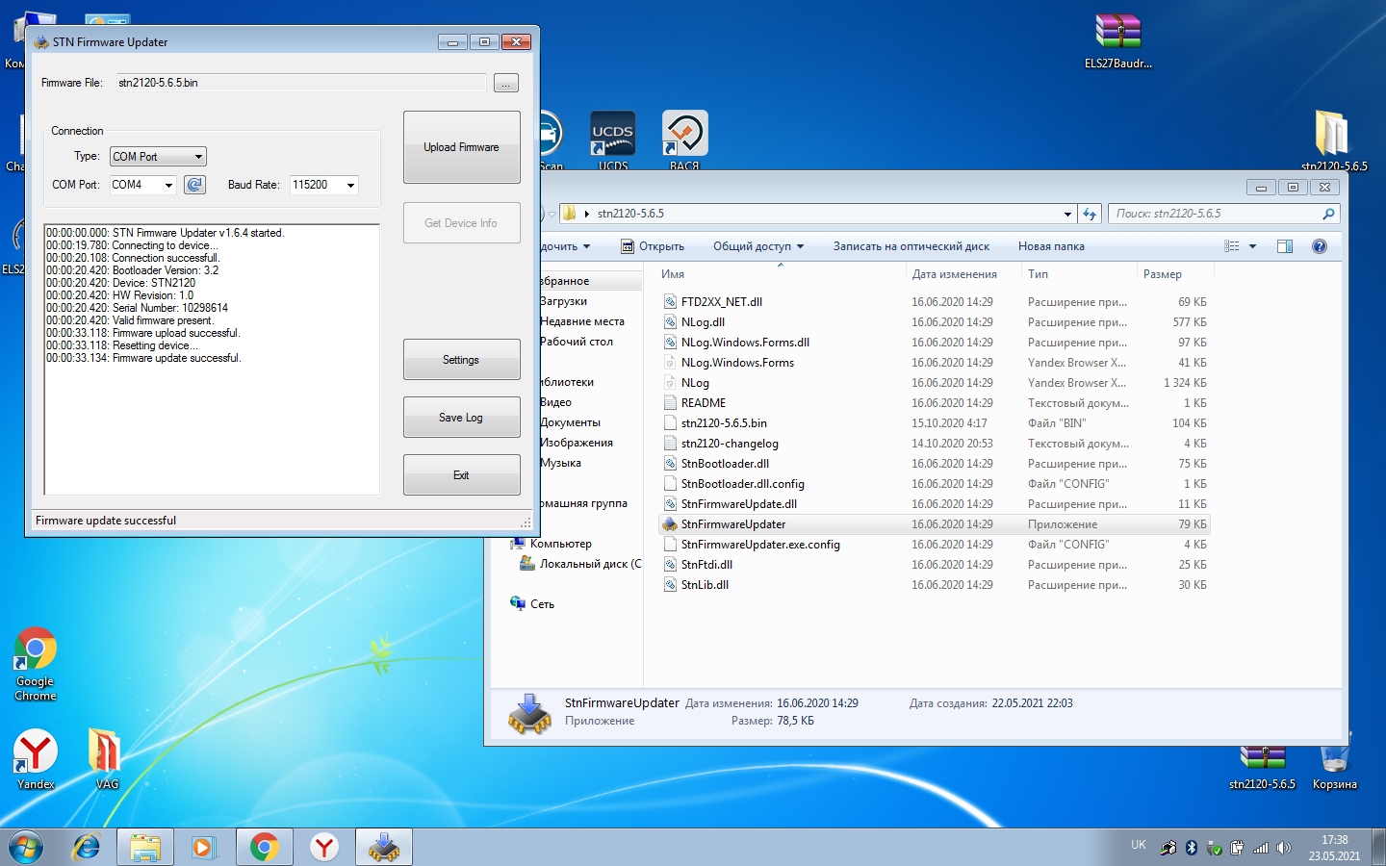Click the Upload Firmware button
The width and height of the screenshot is (1386, 866).
coord(461,147)
